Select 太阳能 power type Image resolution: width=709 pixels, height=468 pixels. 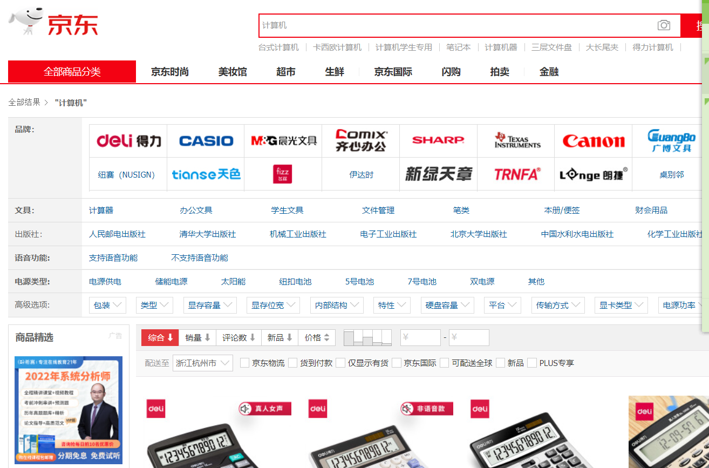[233, 282]
